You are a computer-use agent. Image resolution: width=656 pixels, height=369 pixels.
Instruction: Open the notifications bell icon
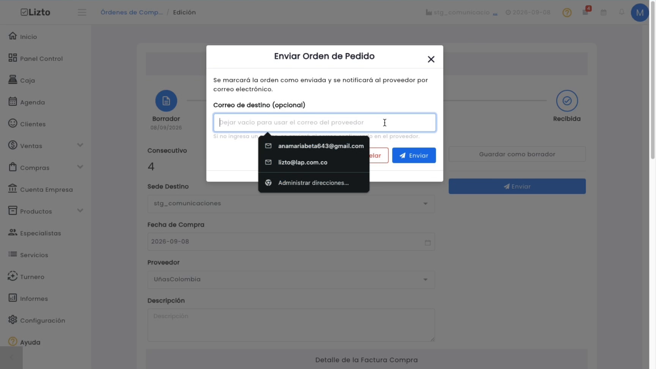pos(621,12)
